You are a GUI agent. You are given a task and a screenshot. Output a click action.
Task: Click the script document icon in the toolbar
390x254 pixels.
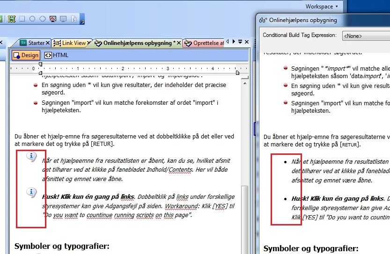pyautogui.click(x=74, y=19)
